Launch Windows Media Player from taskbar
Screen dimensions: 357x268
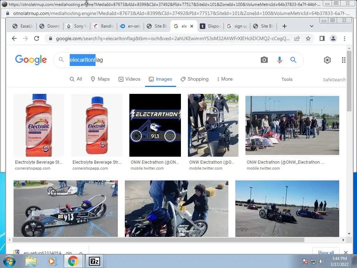(x=52, y=261)
